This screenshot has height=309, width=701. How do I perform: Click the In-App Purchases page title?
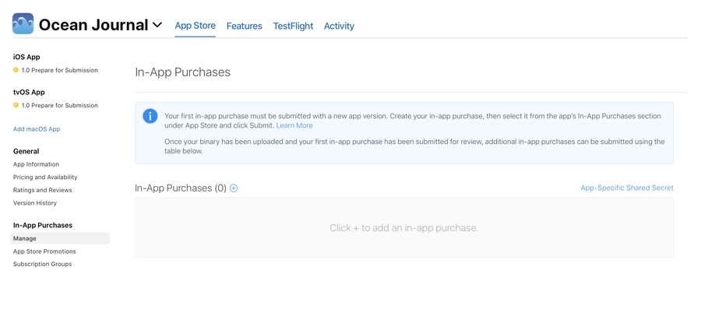[x=183, y=72]
